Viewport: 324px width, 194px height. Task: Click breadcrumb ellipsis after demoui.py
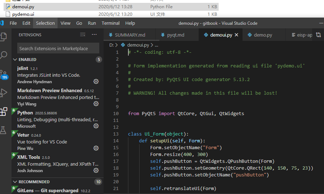point(156,45)
